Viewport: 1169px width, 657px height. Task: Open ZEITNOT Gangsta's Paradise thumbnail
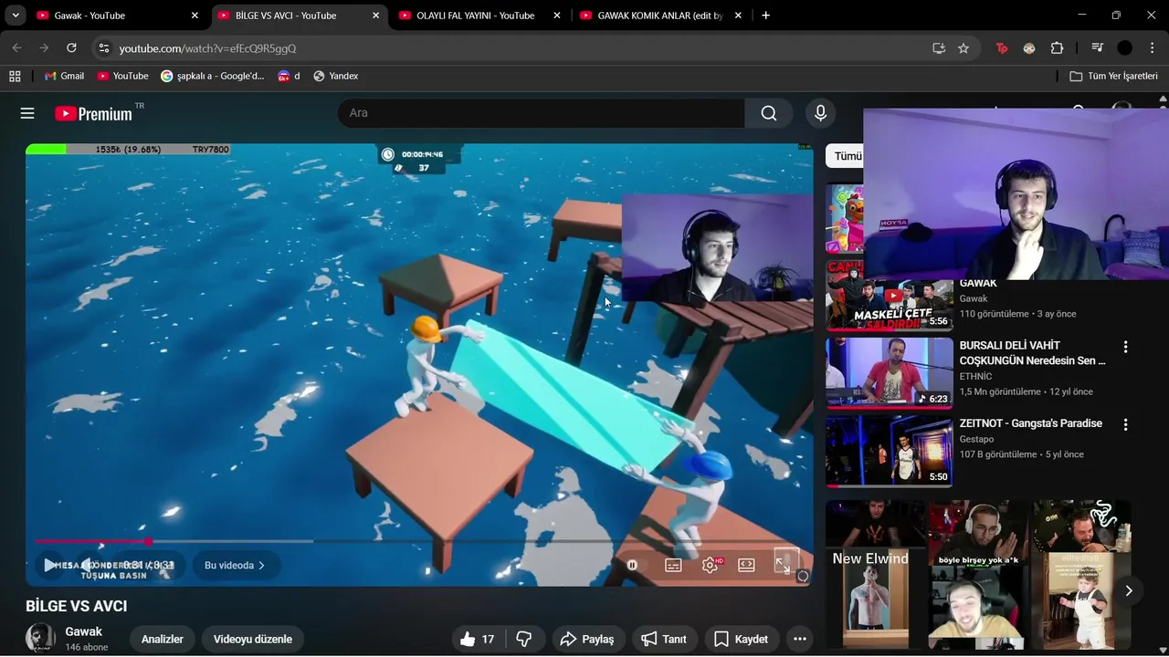pyautogui.click(x=890, y=451)
